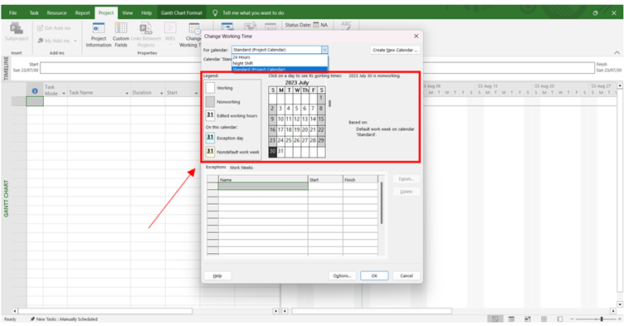Select the Exceptions tab in dialog

click(216, 168)
